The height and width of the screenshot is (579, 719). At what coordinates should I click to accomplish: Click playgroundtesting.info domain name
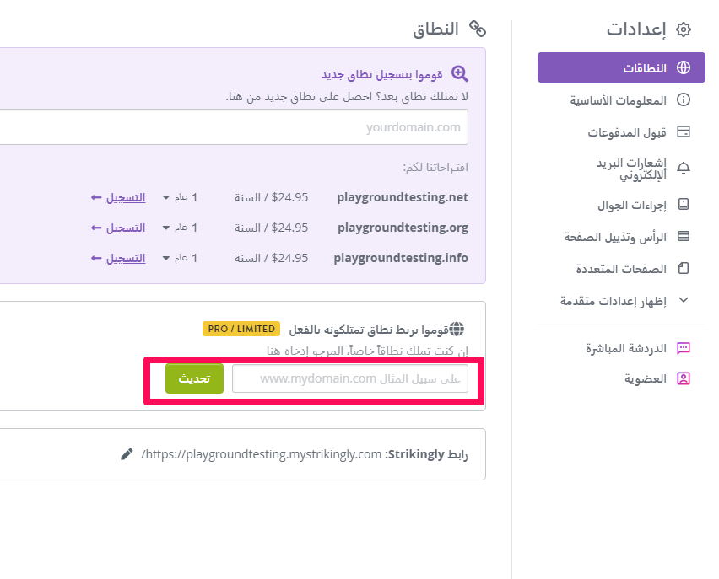pos(401,258)
